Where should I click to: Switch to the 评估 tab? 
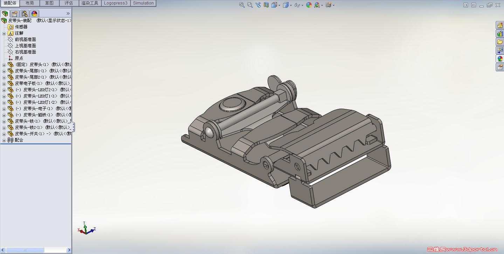[69, 3]
